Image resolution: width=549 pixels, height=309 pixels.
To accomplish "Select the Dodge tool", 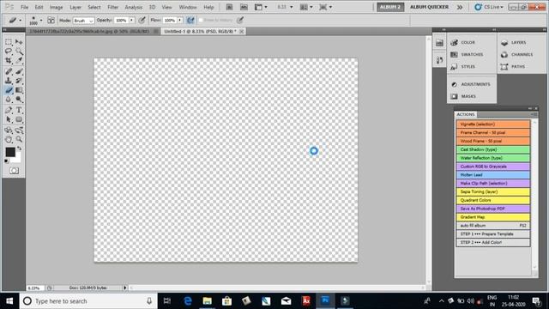I will pos(19,100).
